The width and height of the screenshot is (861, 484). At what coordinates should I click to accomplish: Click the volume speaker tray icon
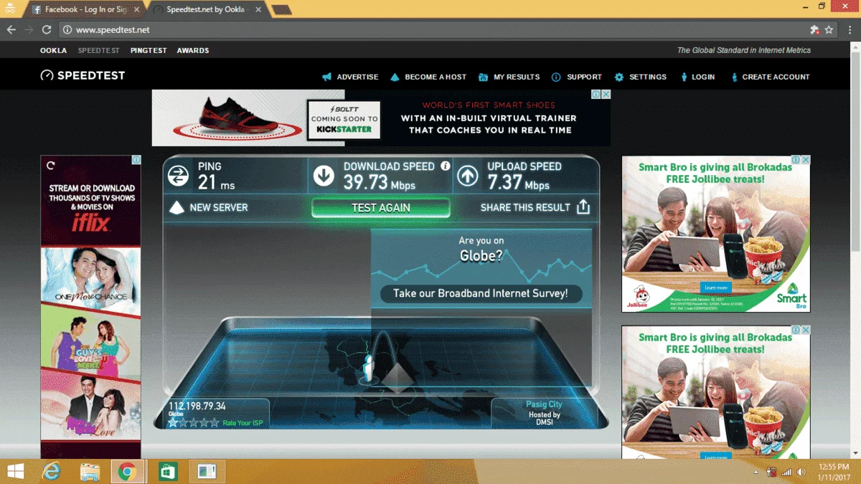801,473
